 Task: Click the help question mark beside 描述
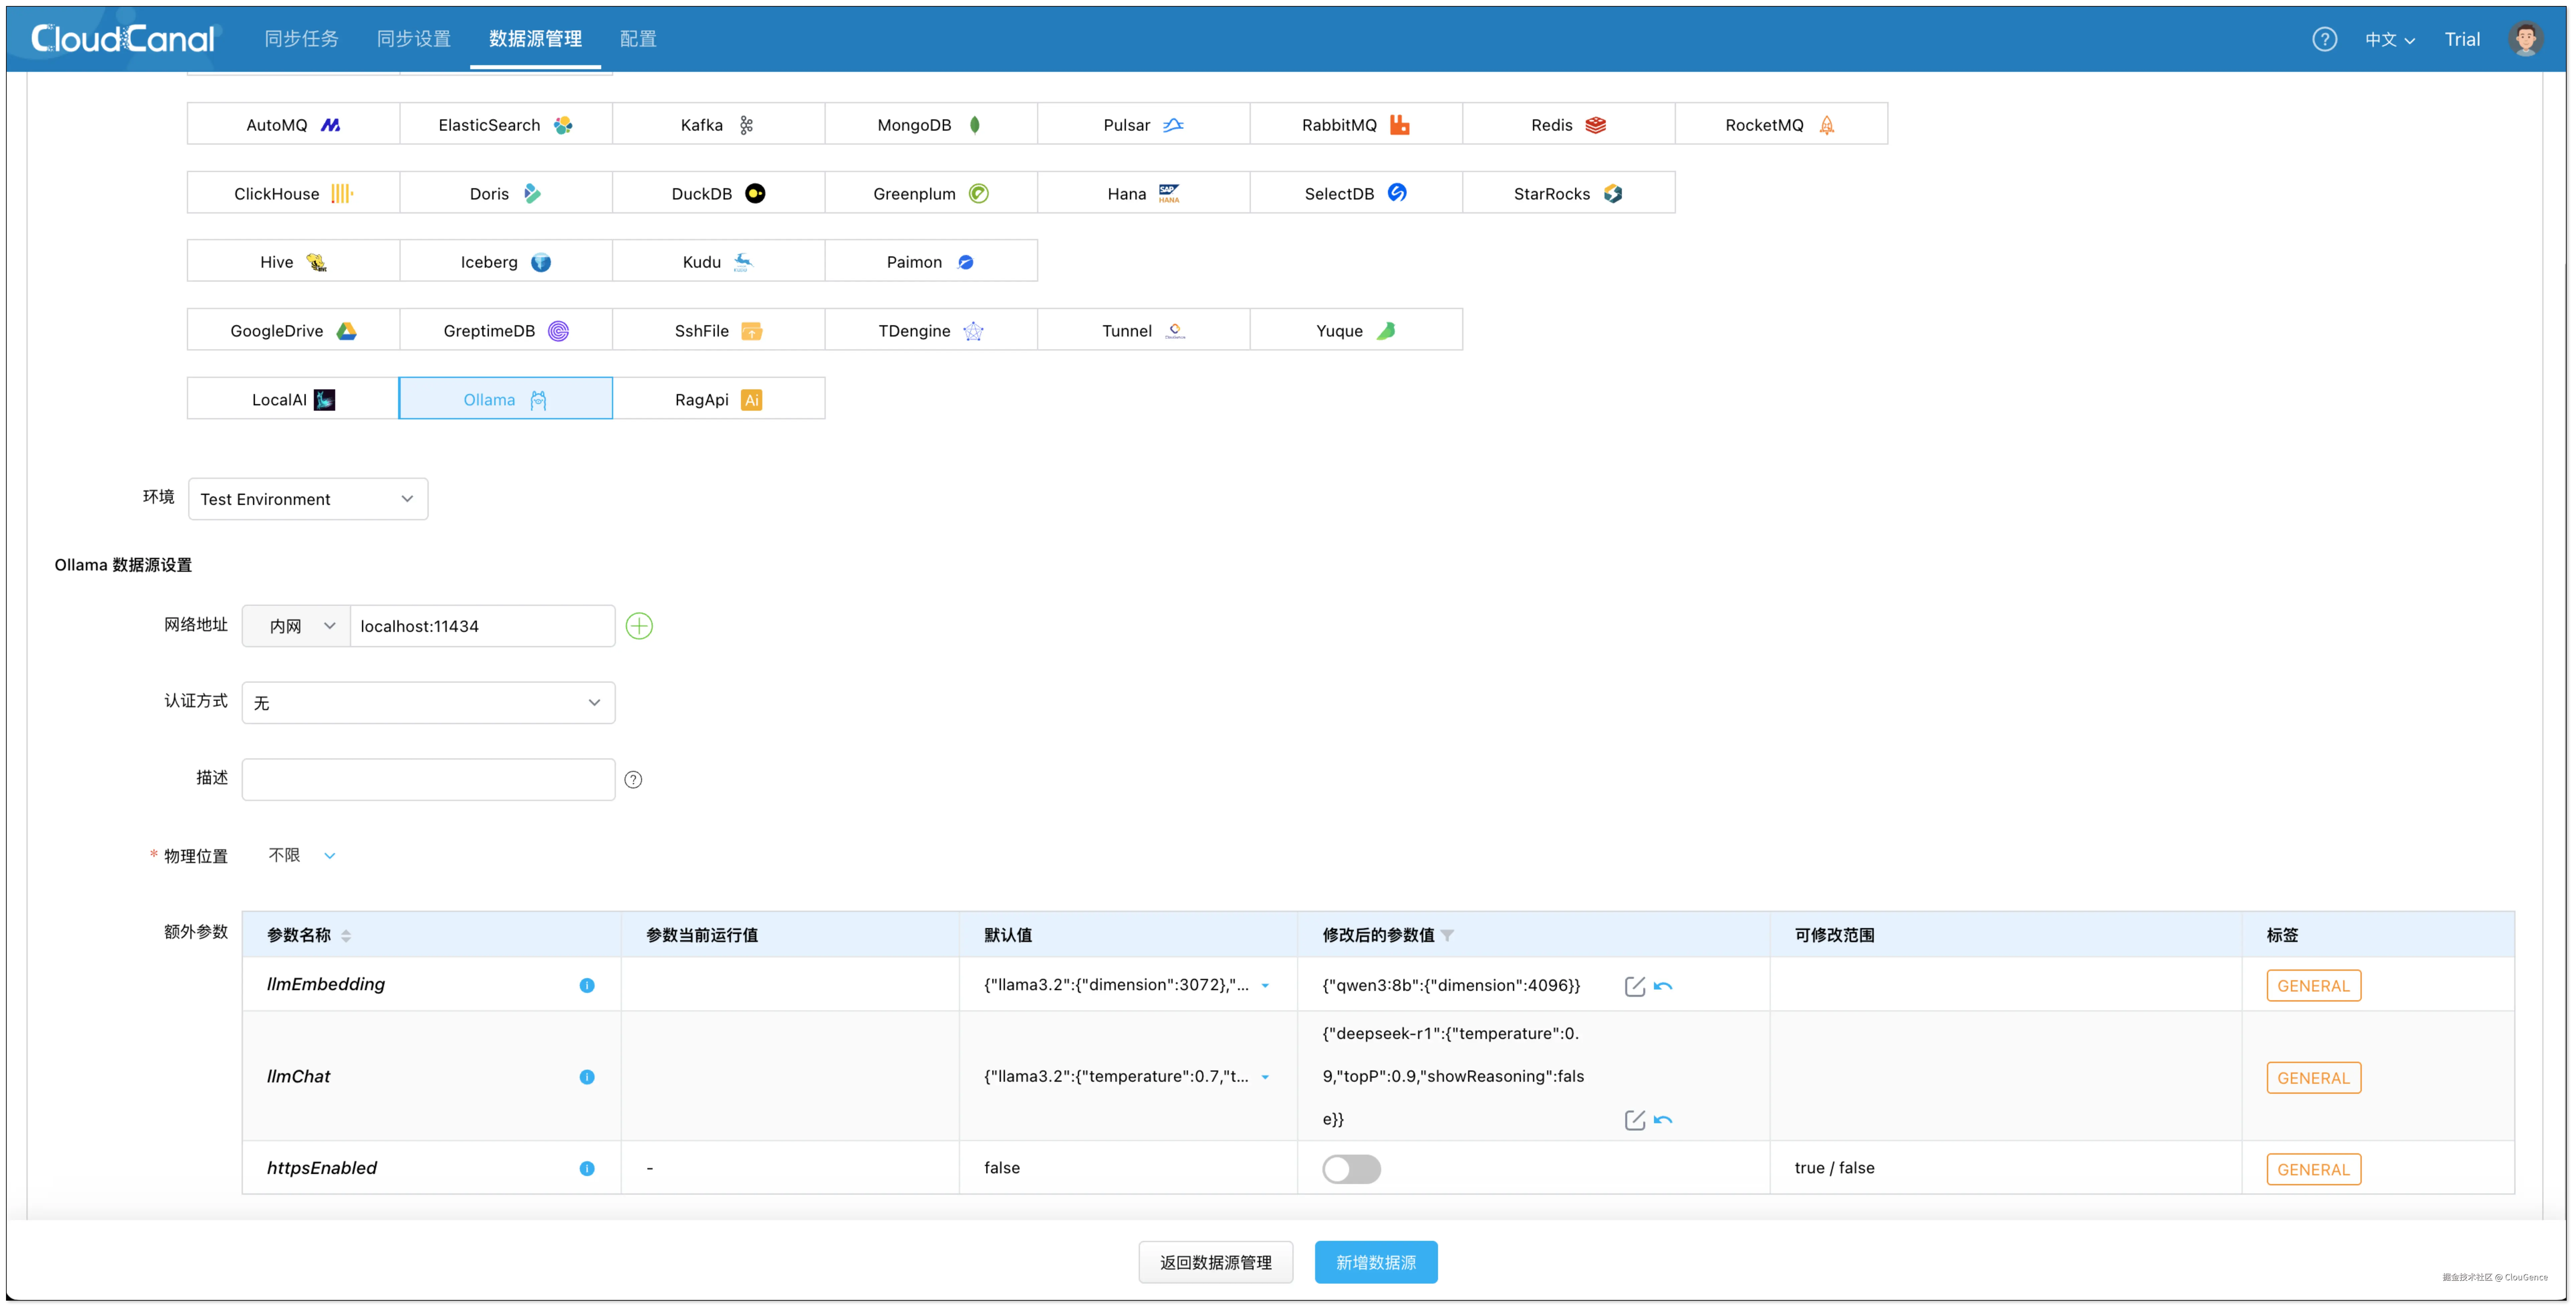pyautogui.click(x=633, y=780)
